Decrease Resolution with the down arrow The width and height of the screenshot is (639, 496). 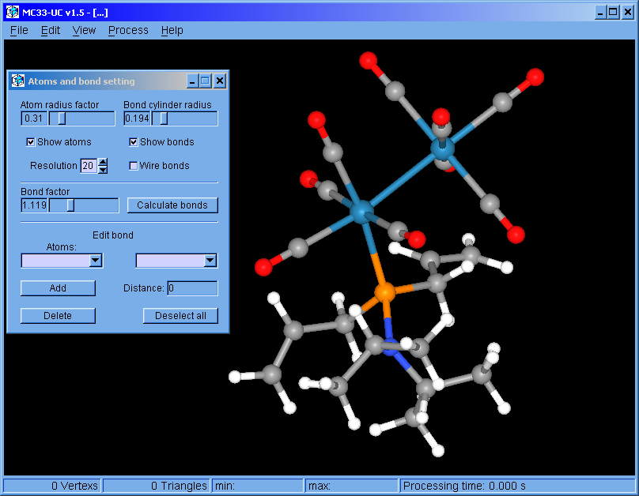(103, 170)
